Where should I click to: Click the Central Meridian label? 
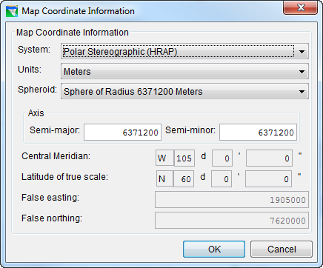56,156
